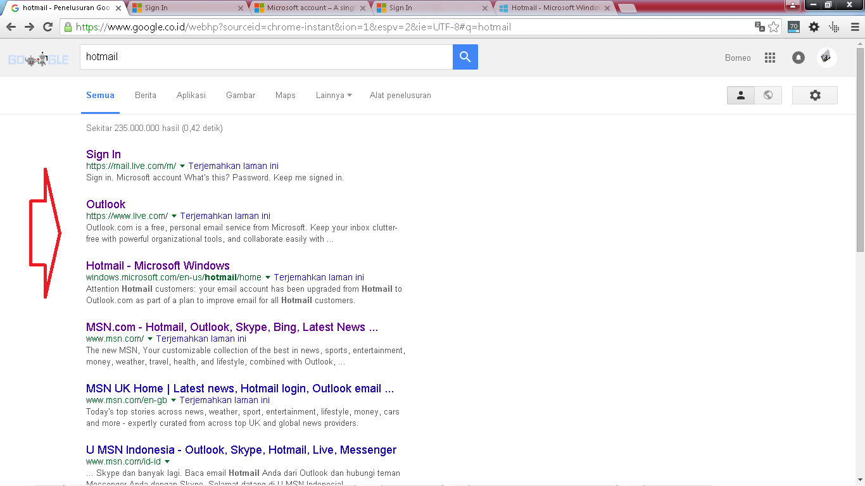Click the blue search magnifier button

click(465, 57)
